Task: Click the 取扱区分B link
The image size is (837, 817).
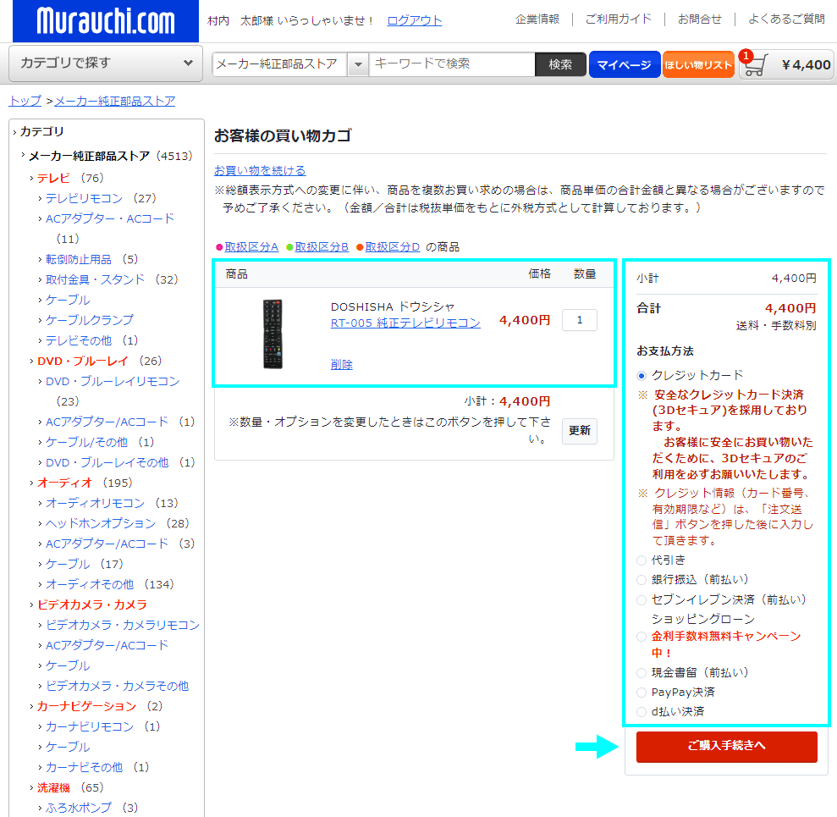Action: [322, 246]
